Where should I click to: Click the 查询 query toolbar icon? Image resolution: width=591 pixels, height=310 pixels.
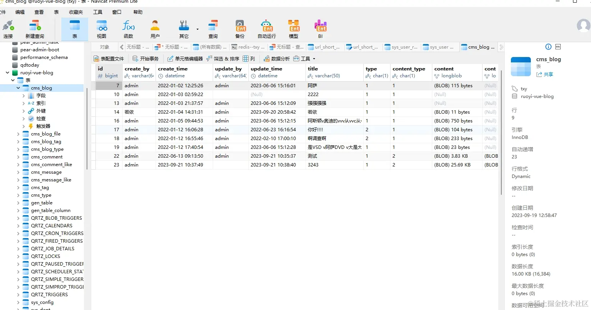pos(213,29)
